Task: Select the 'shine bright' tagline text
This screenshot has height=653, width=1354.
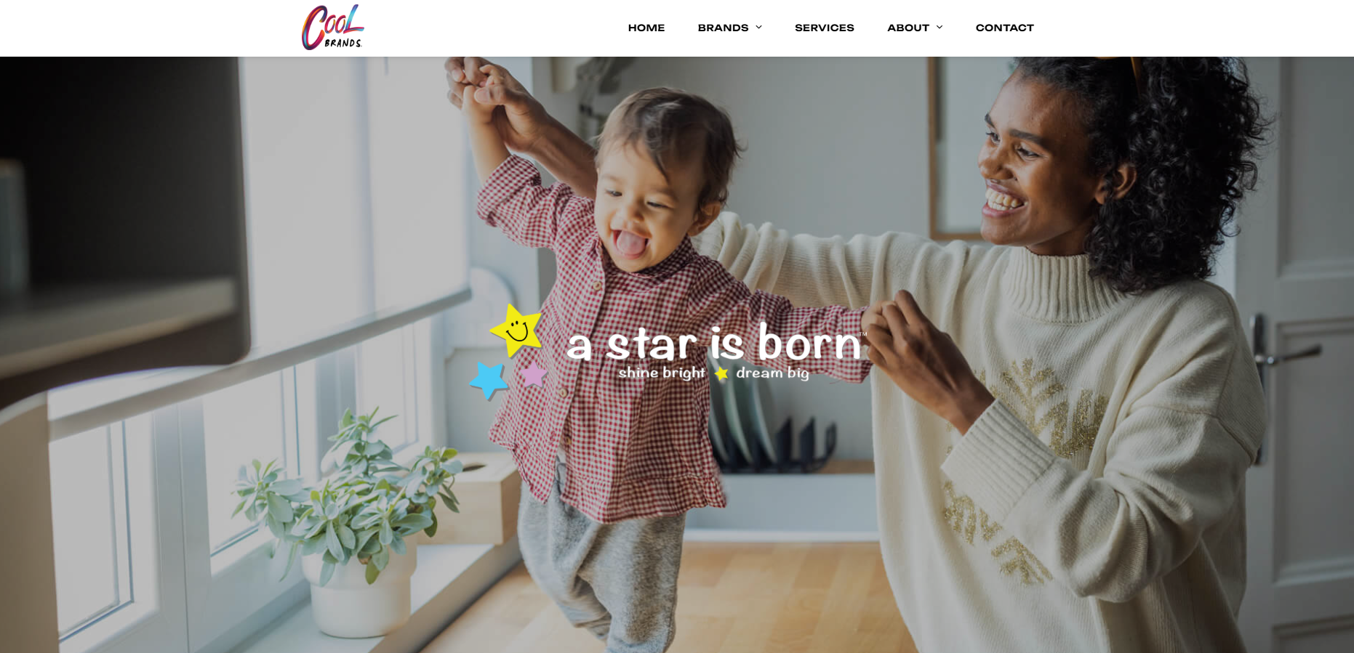Action: [662, 373]
